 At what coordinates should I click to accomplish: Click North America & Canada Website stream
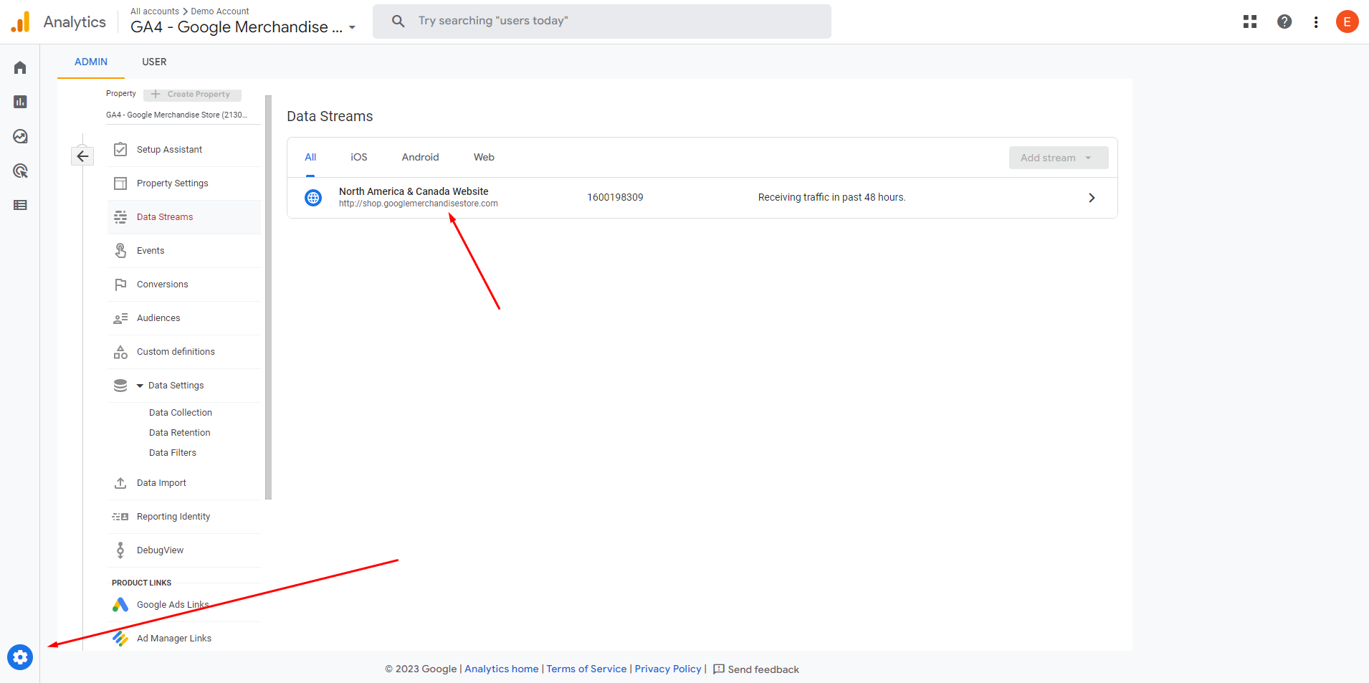click(x=414, y=191)
